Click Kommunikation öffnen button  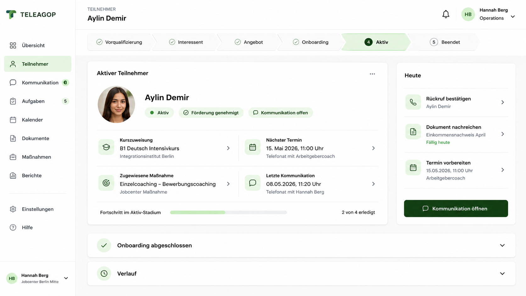456,209
